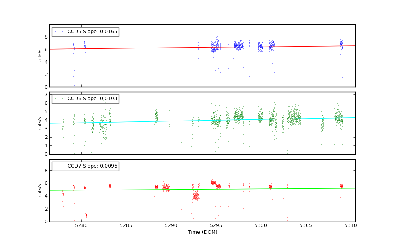This screenshot has width=395, height=246.
Task: Select the green trend line in CCD7 panel
Action: click(x=158, y=190)
